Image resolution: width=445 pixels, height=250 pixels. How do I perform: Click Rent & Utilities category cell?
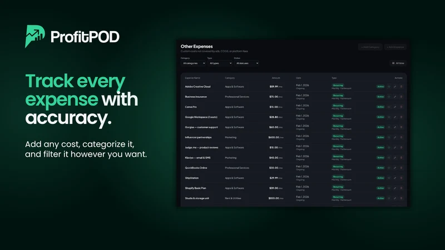[233, 198]
